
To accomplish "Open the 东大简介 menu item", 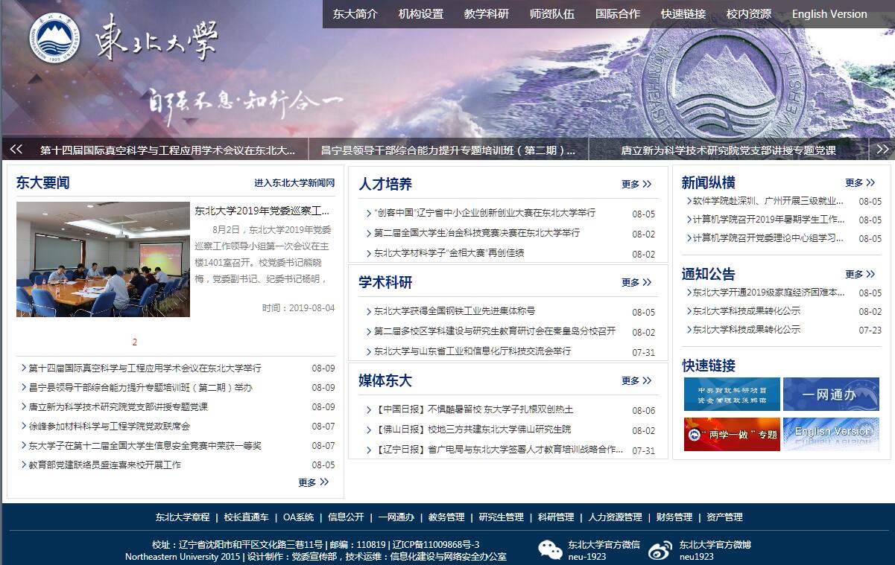I will [355, 14].
